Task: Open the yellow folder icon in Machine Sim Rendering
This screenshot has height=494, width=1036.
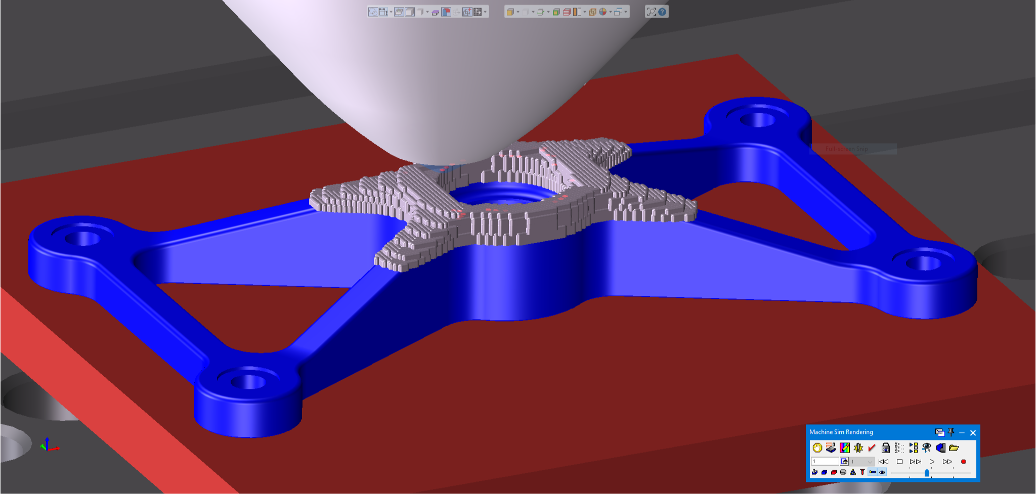Action: pos(954,448)
